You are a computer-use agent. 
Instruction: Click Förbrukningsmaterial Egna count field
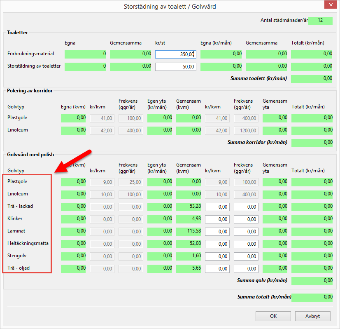pos(85,54)
